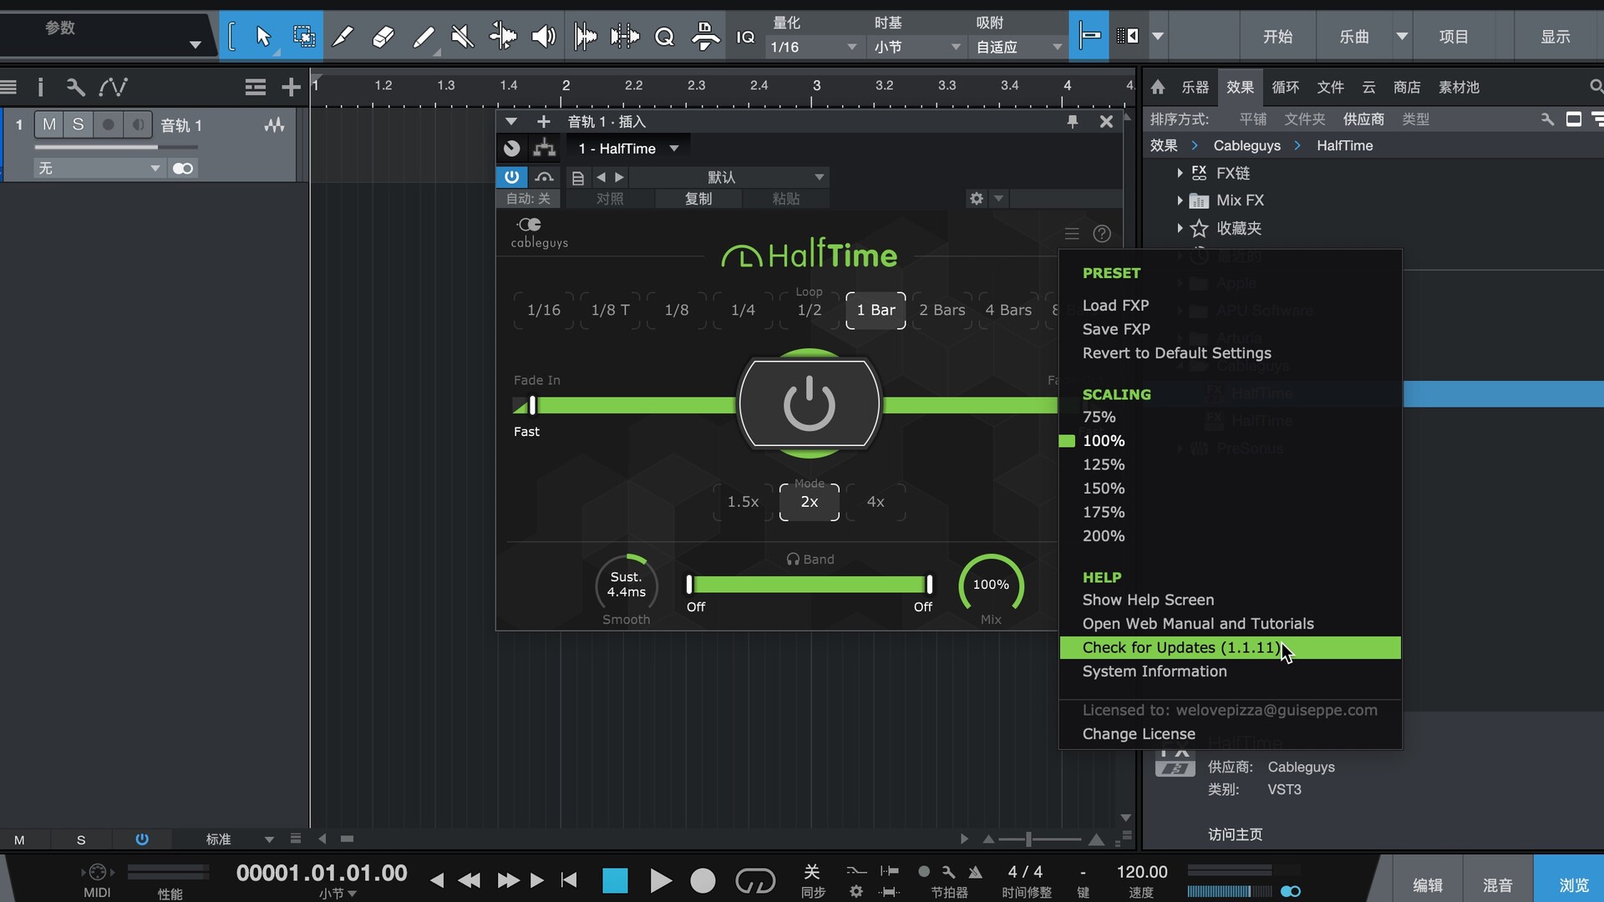Open plugin gear settings icon
The image size is (1604, 902).
tap(976, 199)
